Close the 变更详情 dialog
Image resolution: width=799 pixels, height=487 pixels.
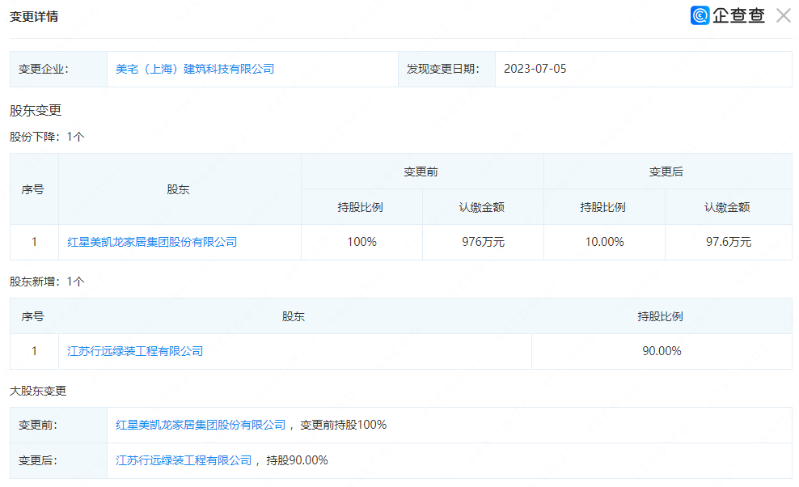coord(783,15)
